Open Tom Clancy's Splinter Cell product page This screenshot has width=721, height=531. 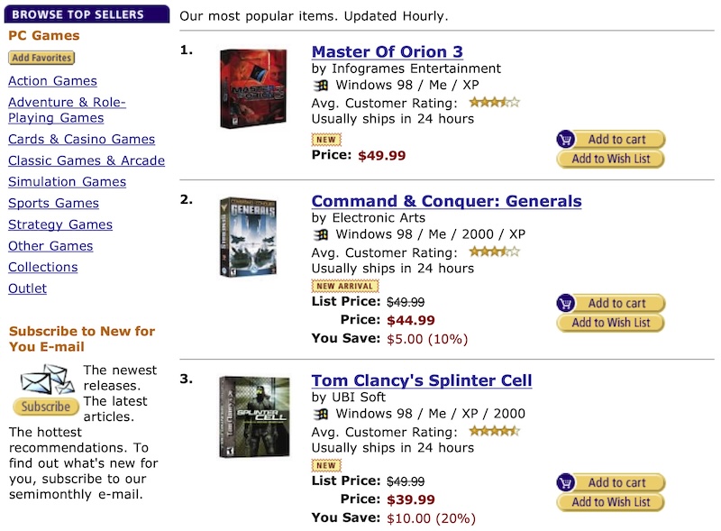click(x=421, y=380)
